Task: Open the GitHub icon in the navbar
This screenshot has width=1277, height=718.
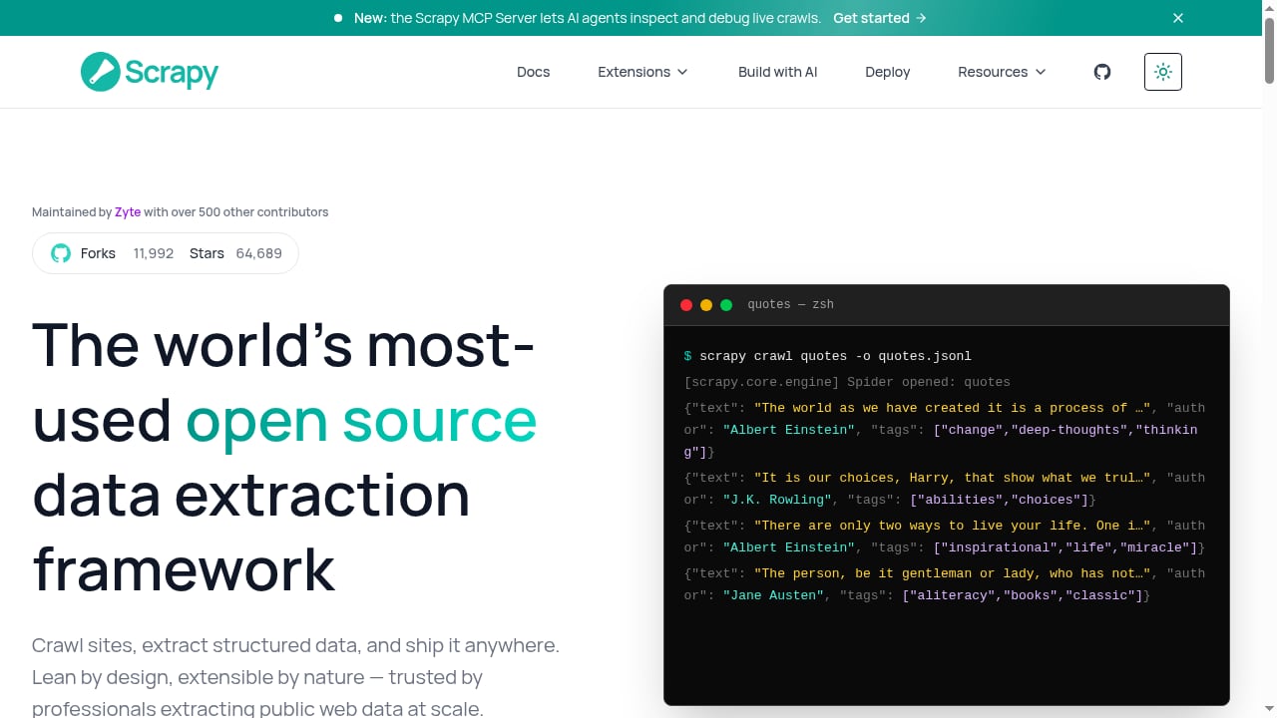Action: pos(1102,72)
